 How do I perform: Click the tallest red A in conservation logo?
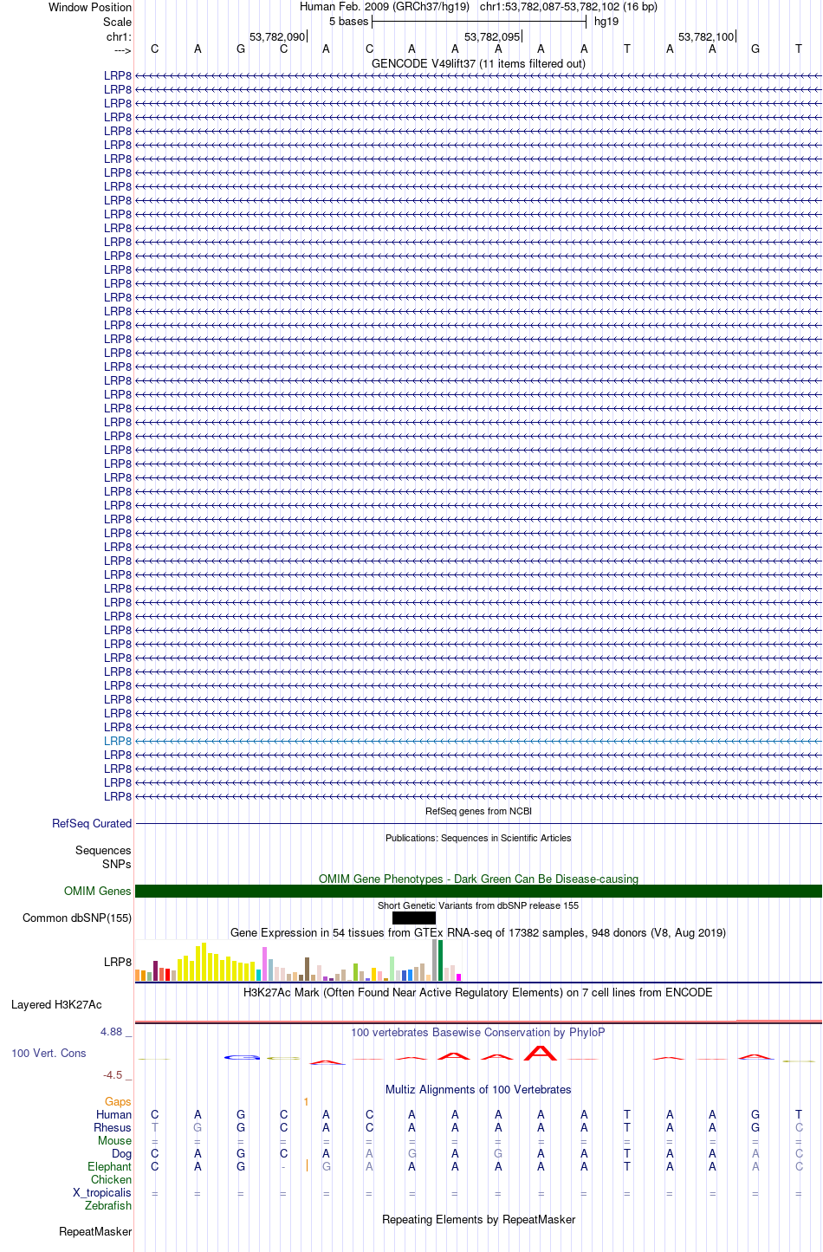coord(541,1053)
